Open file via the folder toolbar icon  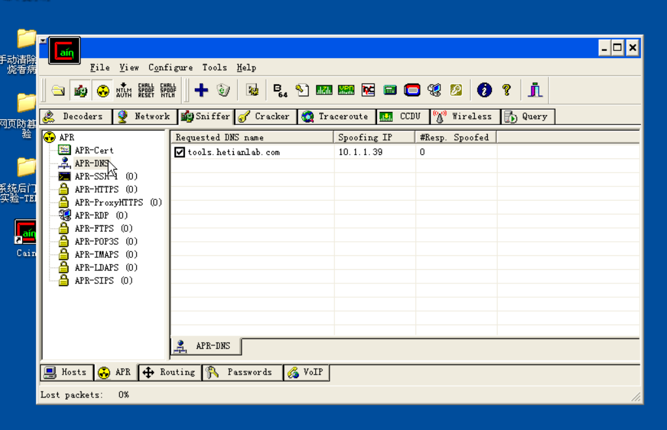coord(58,90)
